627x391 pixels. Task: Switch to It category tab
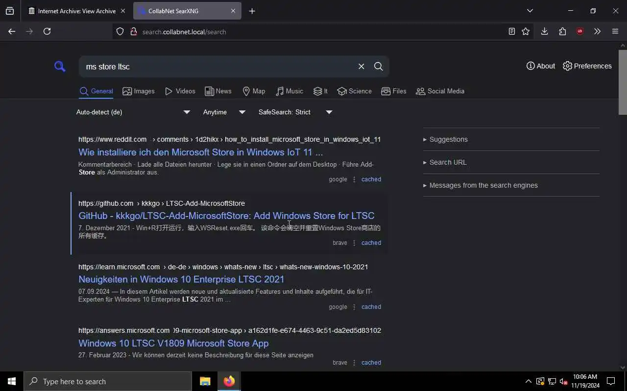point(320,91)
